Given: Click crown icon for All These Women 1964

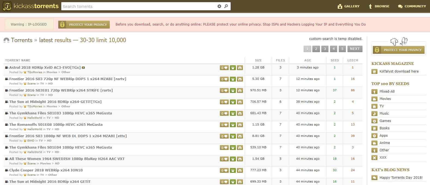Looking at the screenshot, I should point(233,159).
